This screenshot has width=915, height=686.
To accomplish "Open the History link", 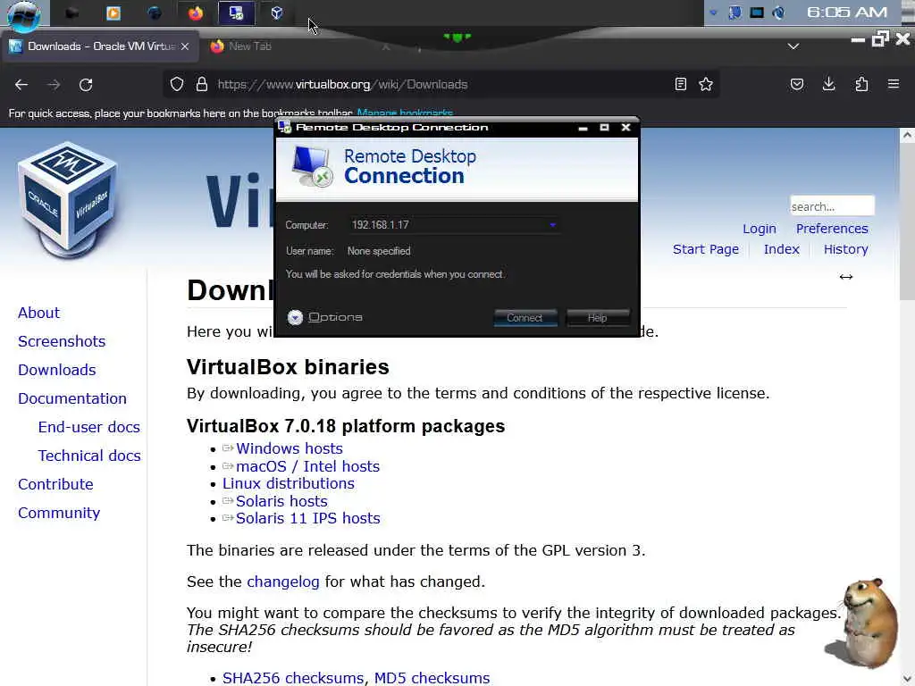I will 845,250.
